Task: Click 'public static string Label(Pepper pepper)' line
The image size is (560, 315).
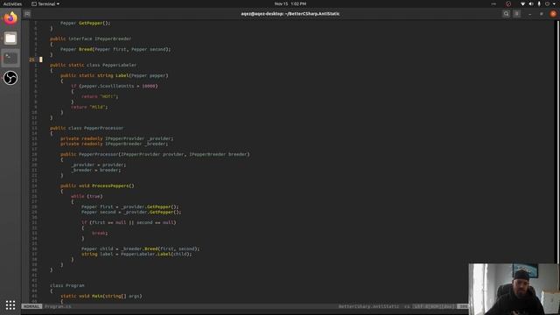Action: click(115, 75)
